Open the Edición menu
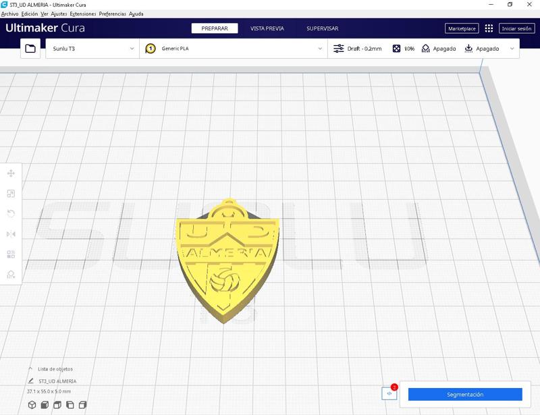This screenshot has height=415, width=540. coord(30,13)
